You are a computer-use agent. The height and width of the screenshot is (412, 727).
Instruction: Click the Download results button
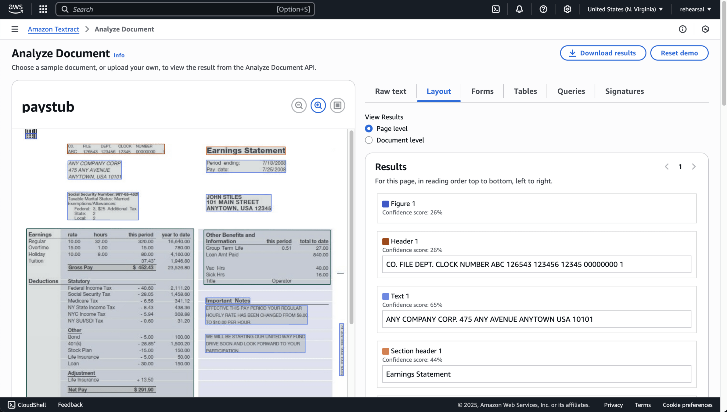603,53
